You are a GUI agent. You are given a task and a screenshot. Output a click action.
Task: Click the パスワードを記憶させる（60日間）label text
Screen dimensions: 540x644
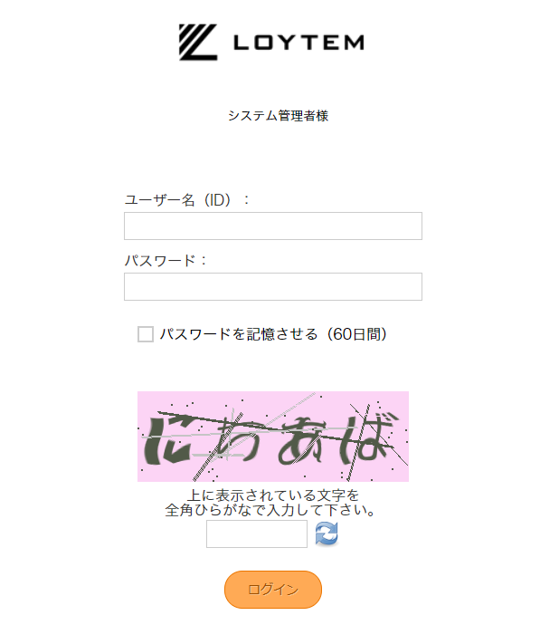coord(273,334)
